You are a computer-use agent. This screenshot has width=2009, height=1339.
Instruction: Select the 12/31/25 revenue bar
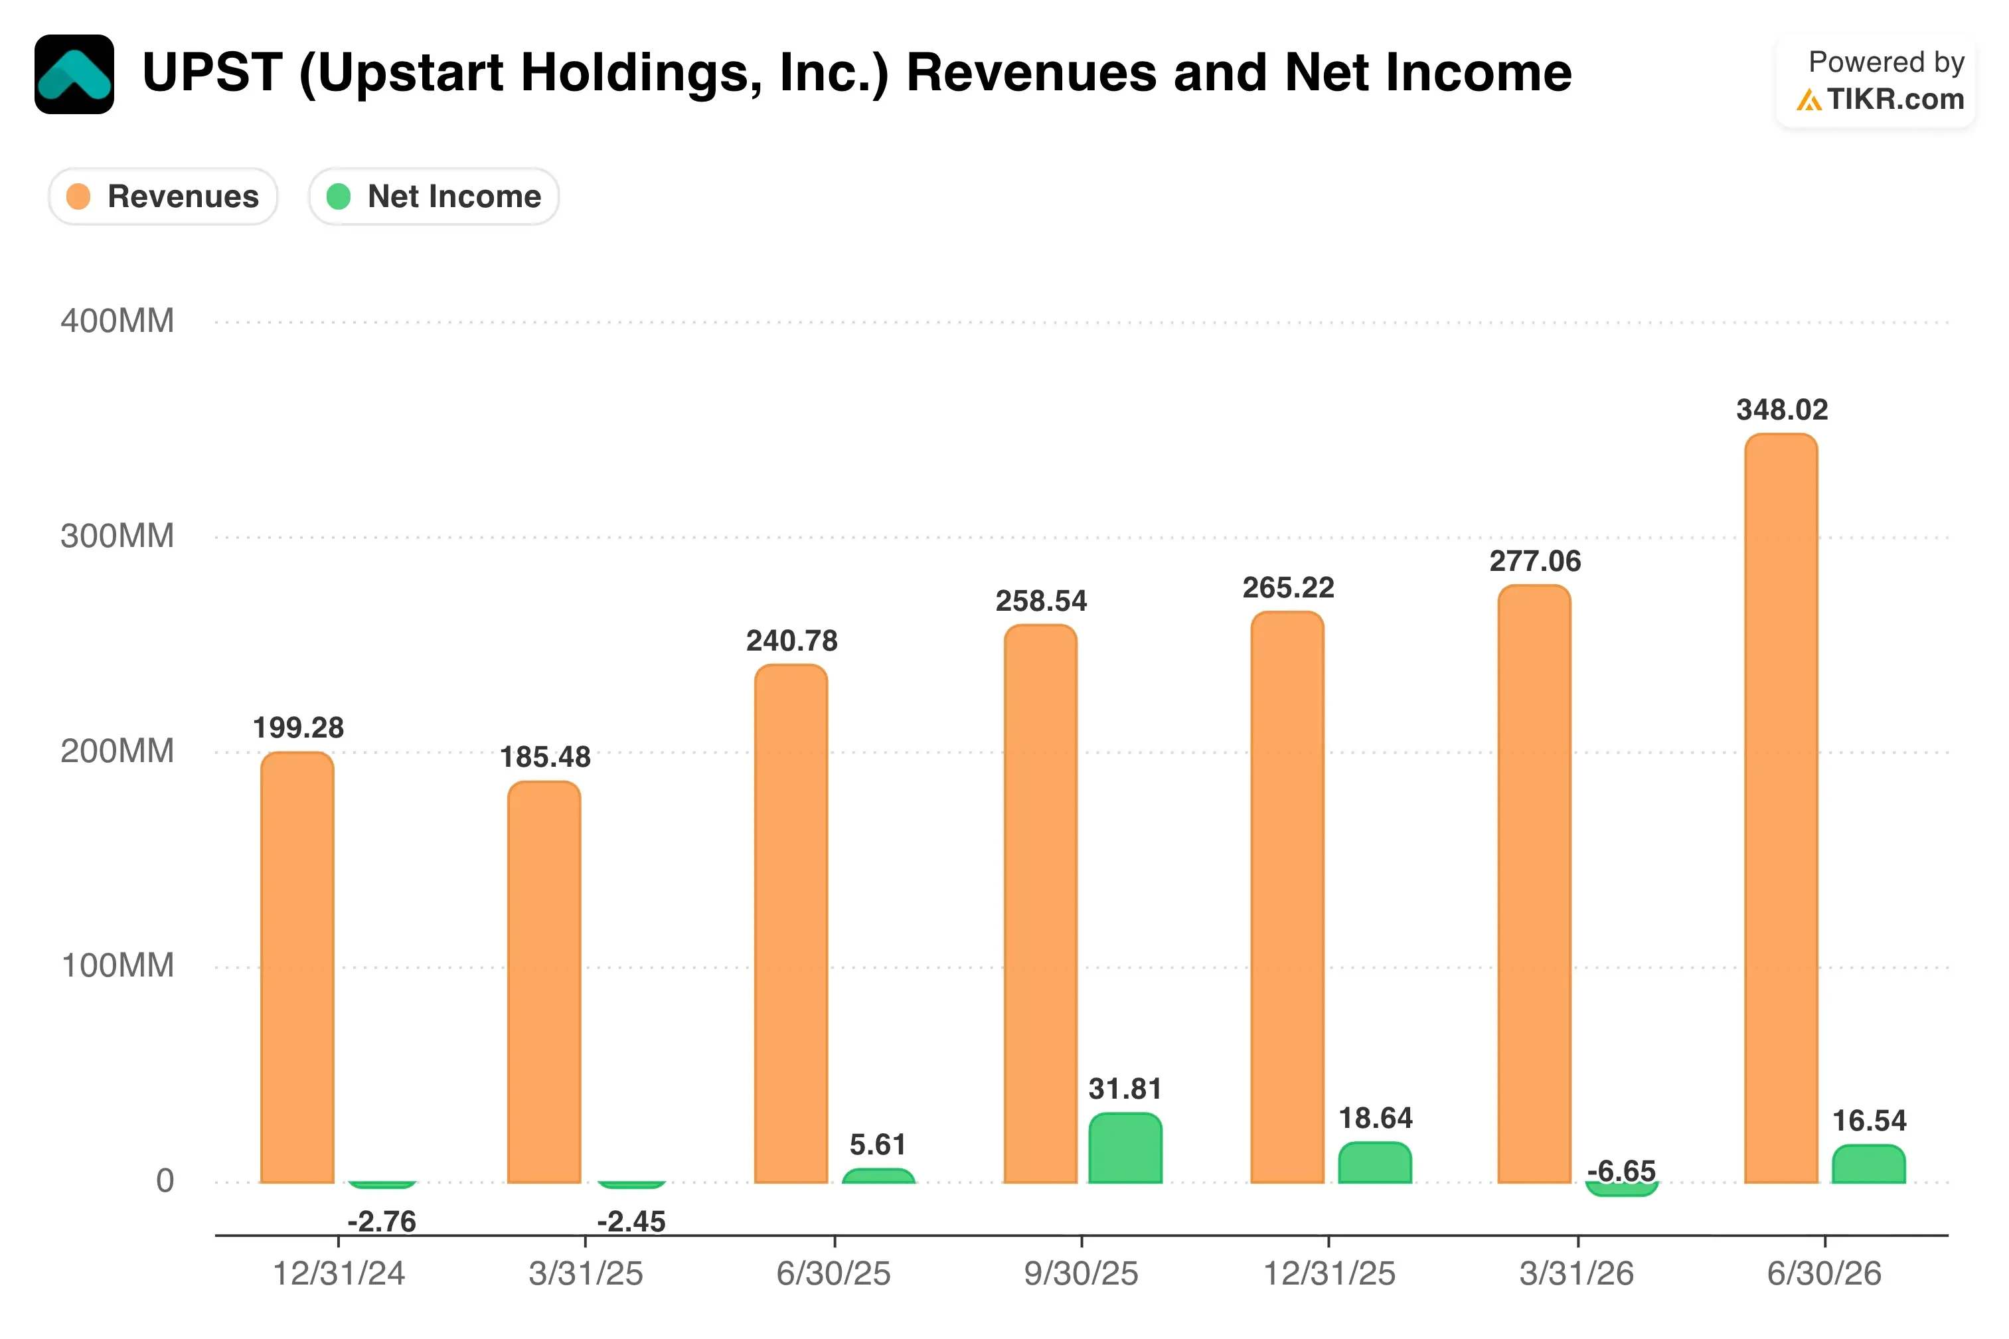(1287, 897)
